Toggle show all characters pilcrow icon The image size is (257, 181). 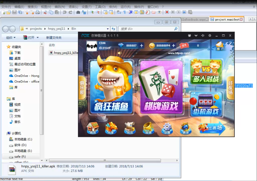(x=124, y=12)
